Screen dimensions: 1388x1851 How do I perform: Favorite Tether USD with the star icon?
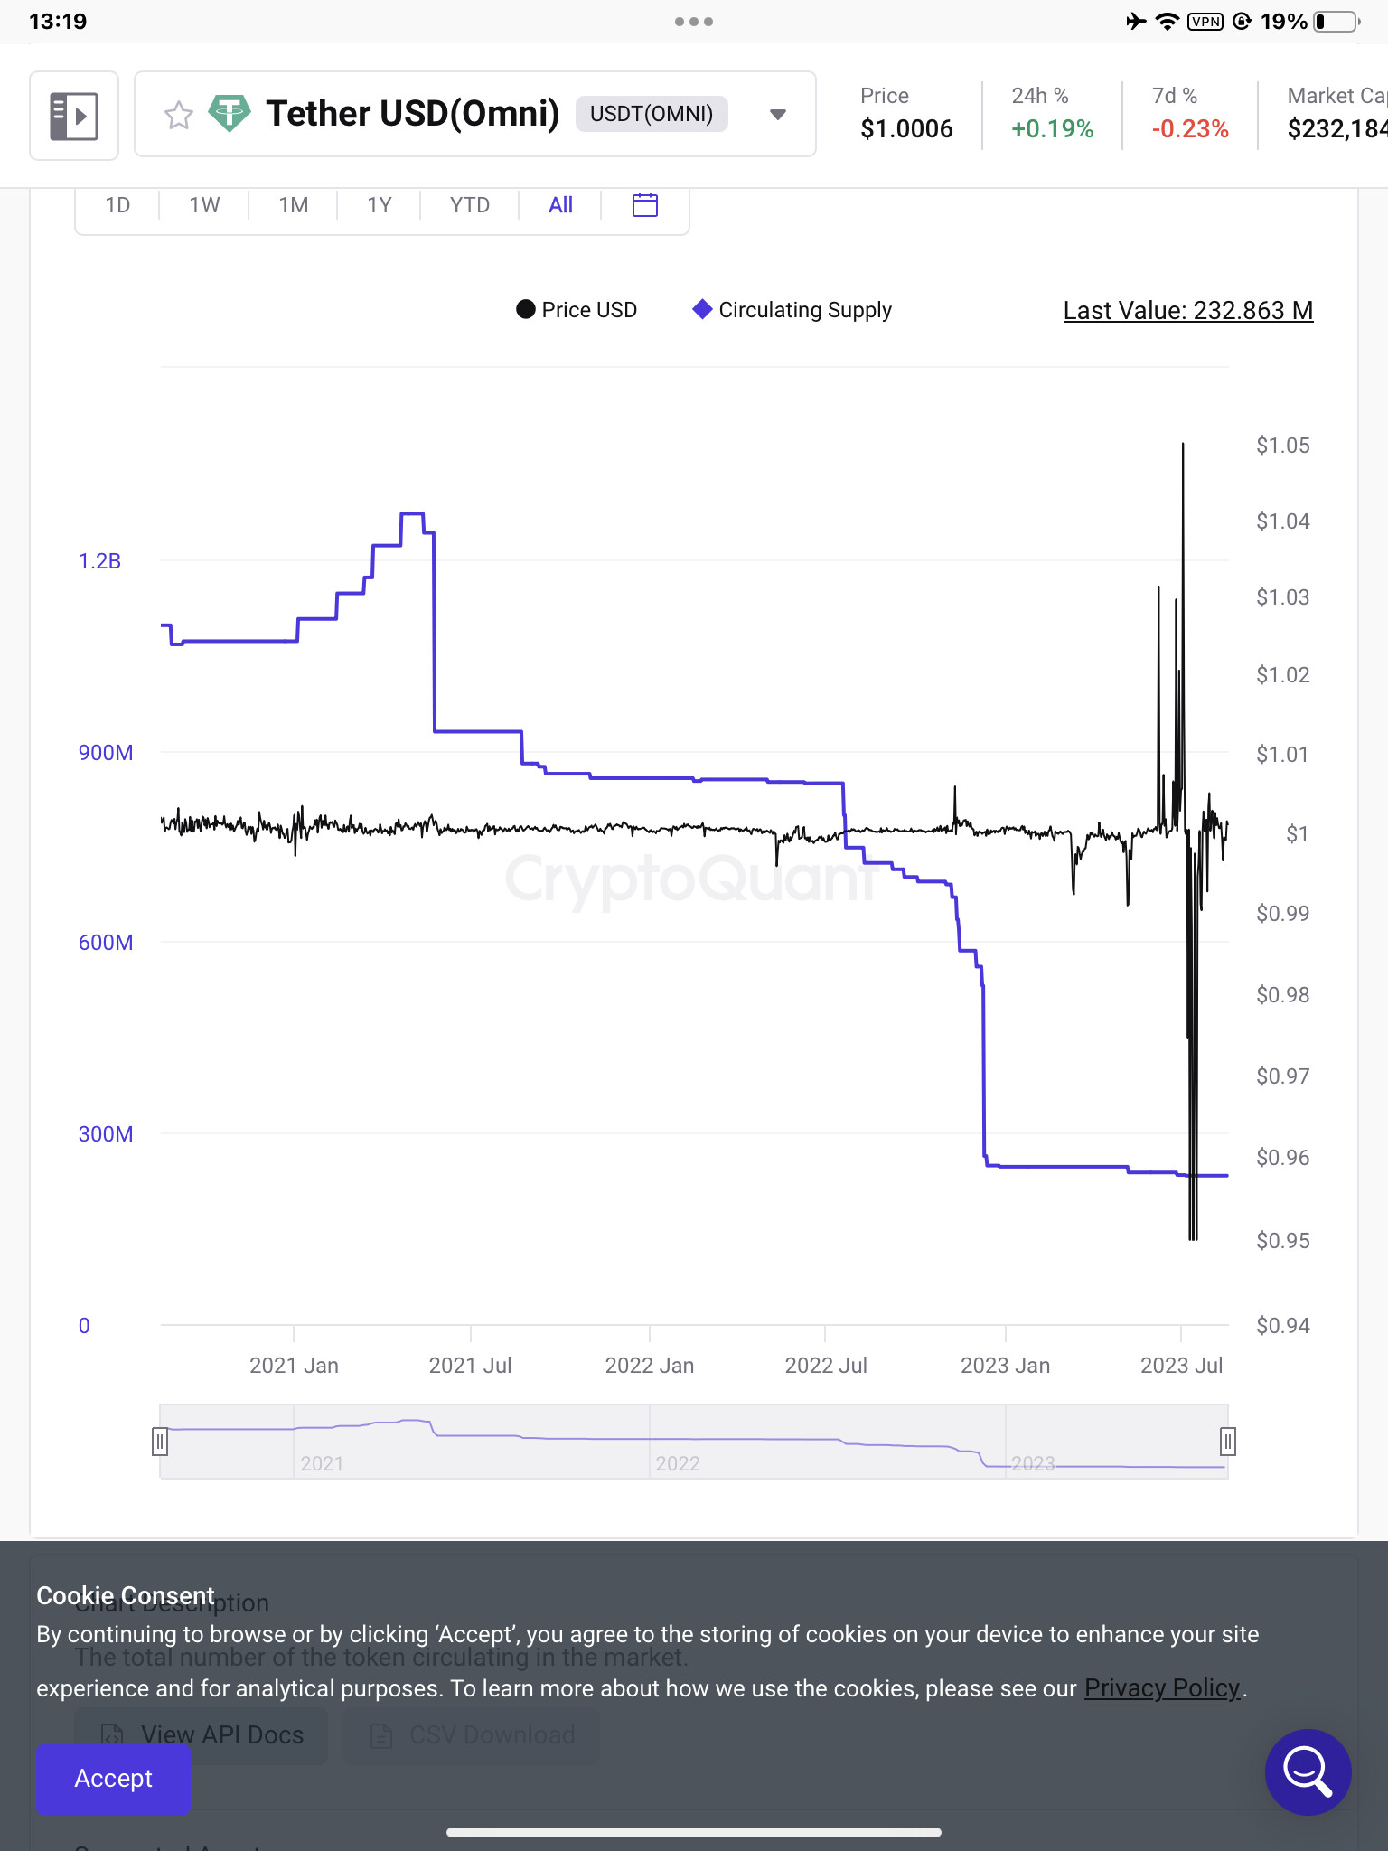179,115
